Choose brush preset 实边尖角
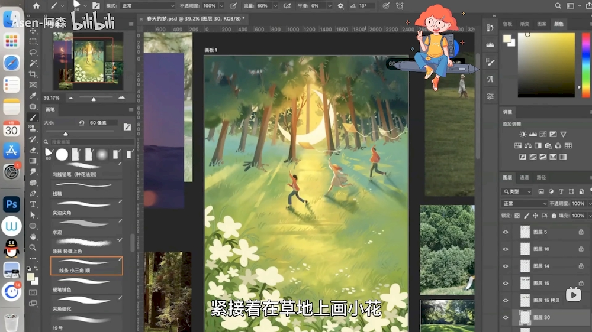The height and width of the screenshot is (332, 592). (86, 209)
